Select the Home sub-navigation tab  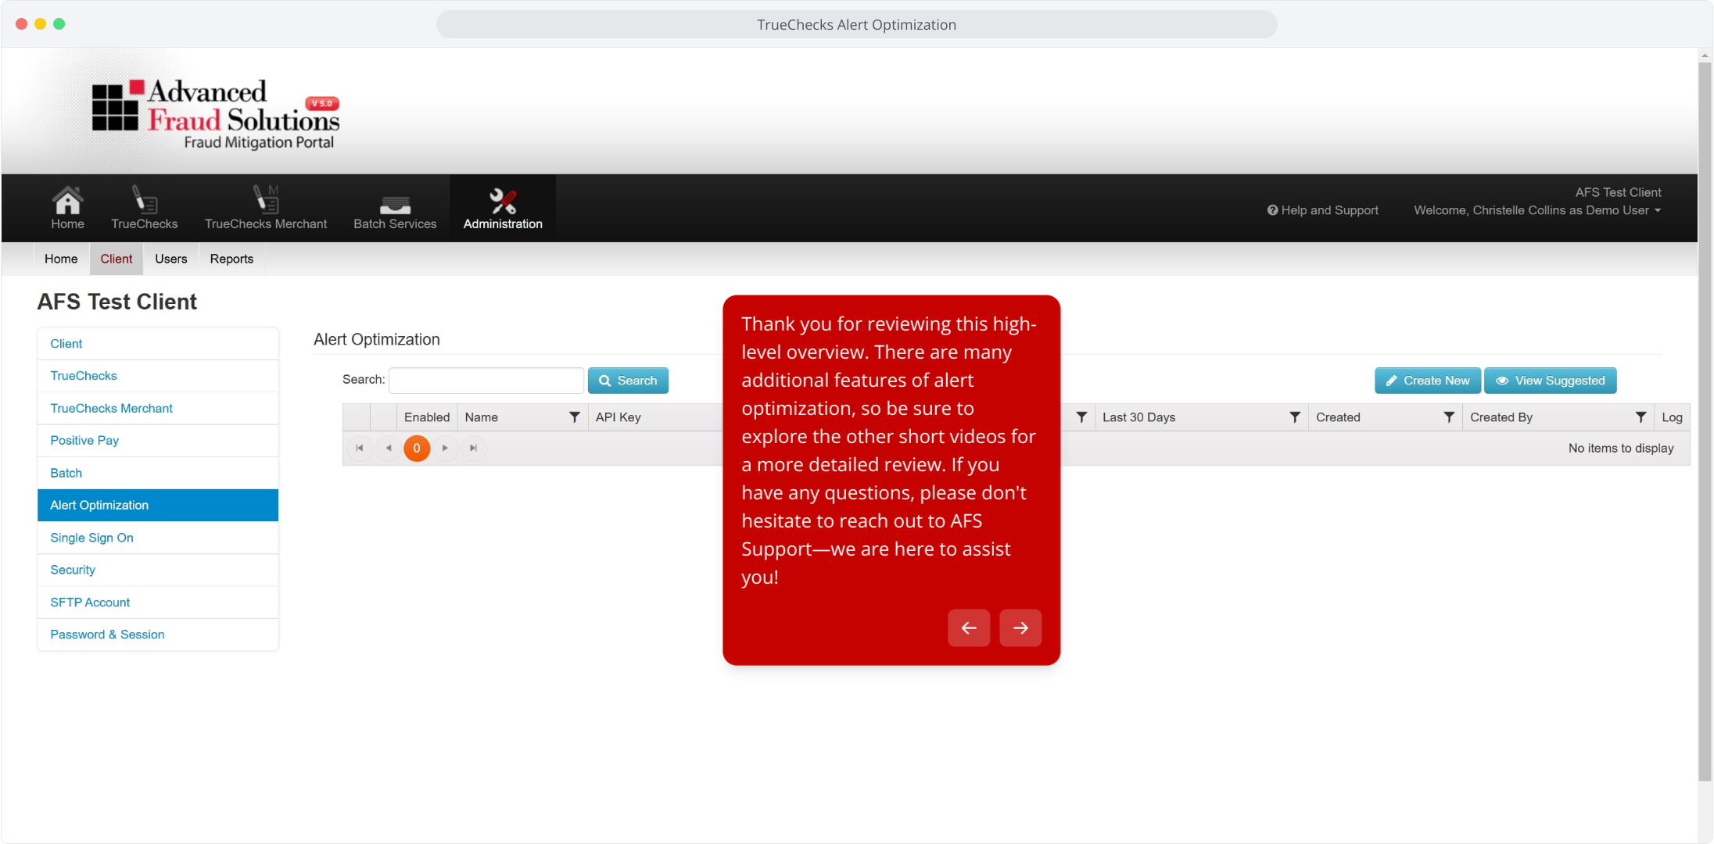coord(61,259)
